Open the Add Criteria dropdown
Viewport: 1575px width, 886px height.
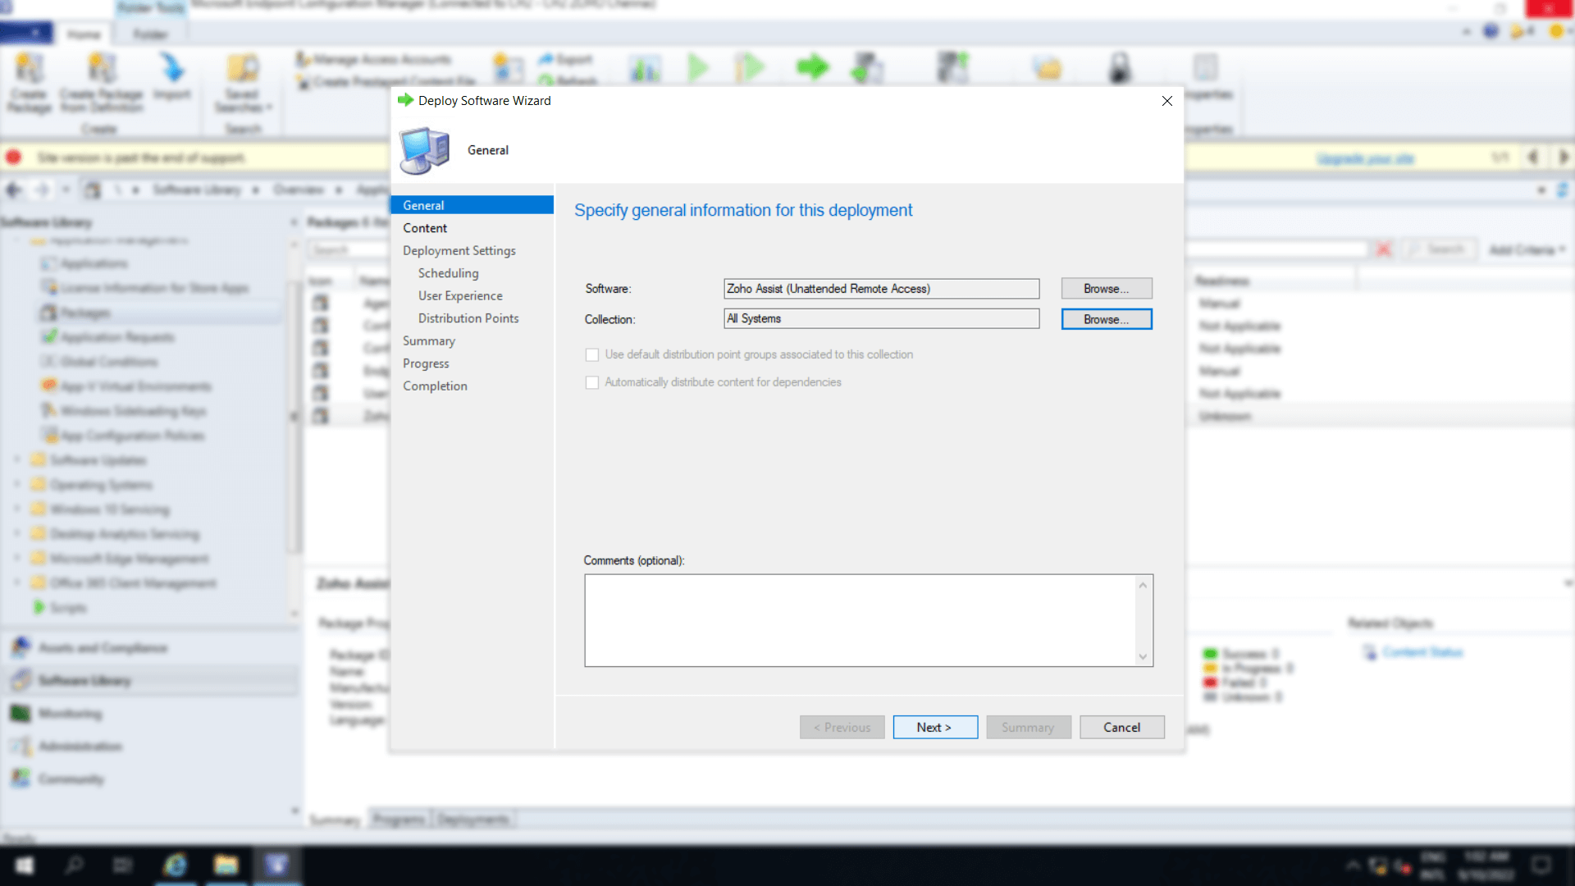[1526, 249]
